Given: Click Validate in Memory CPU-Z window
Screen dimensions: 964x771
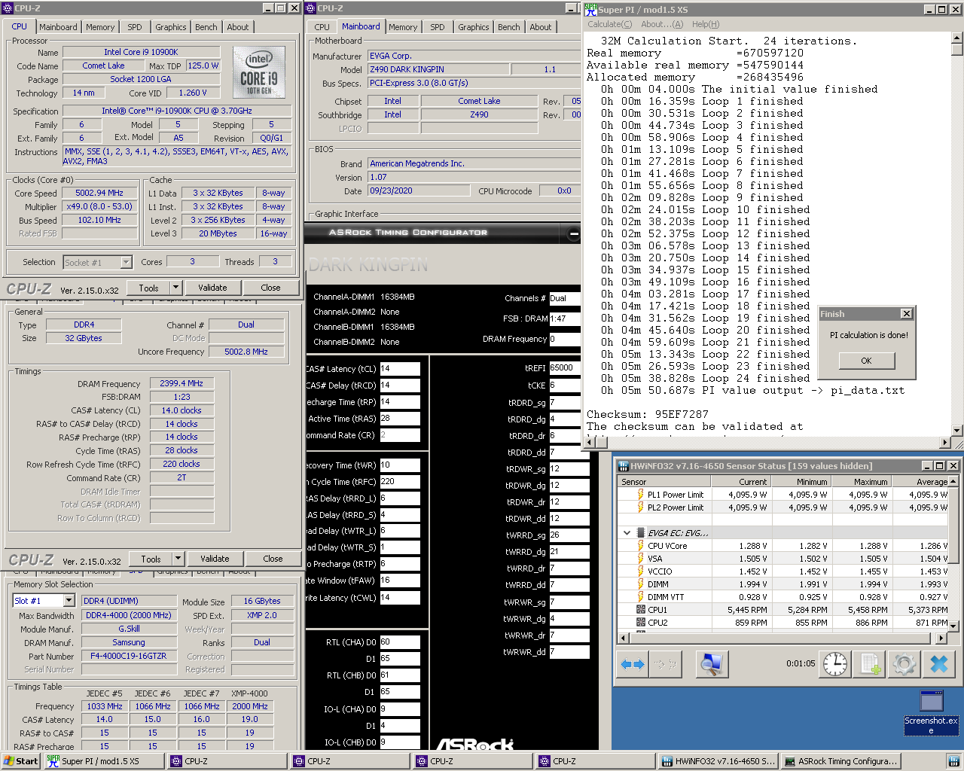Looking at the screenshot, I should [x=215, y=559].
